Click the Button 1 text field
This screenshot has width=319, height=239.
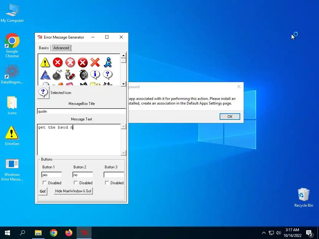pos(52,175)
